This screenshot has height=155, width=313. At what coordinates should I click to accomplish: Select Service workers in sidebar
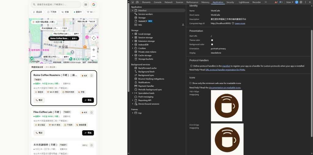coord(145,14)
